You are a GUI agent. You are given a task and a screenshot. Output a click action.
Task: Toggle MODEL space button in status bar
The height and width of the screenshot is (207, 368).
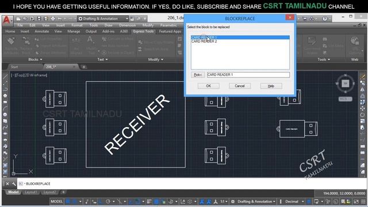[x=57, y=201]
